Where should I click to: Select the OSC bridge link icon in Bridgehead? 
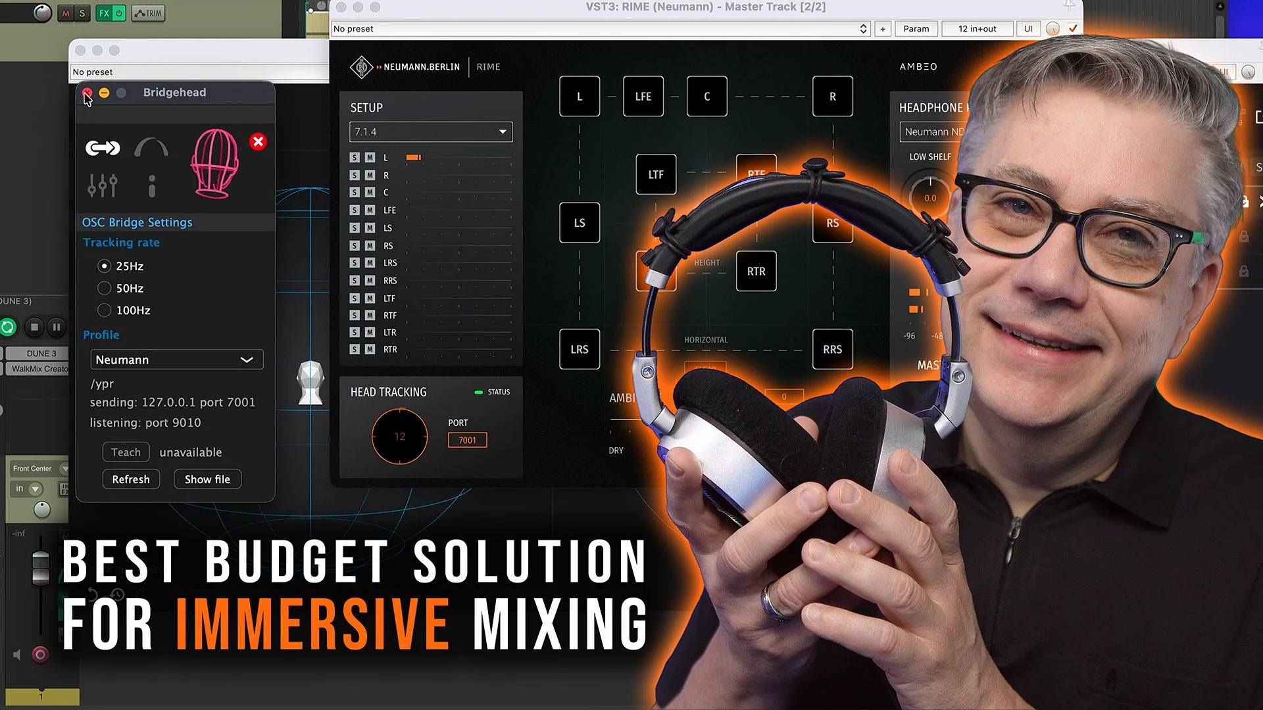point(102,148)
